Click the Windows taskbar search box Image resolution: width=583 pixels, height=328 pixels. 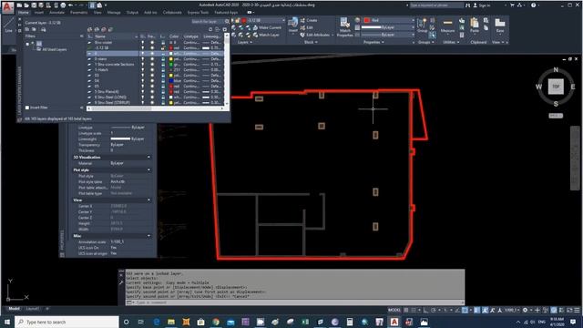click(x=66, y=322)
